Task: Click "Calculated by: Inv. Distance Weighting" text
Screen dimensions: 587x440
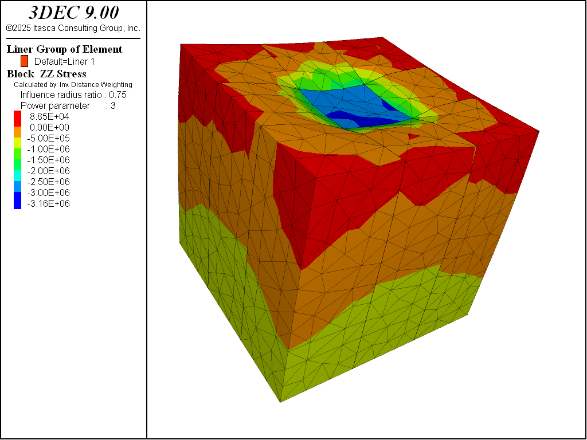Action: pos(73,85)
